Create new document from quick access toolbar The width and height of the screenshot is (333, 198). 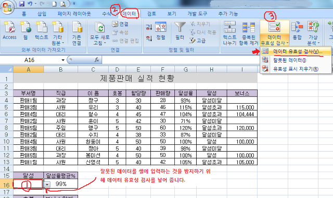(x=54, y=4)
